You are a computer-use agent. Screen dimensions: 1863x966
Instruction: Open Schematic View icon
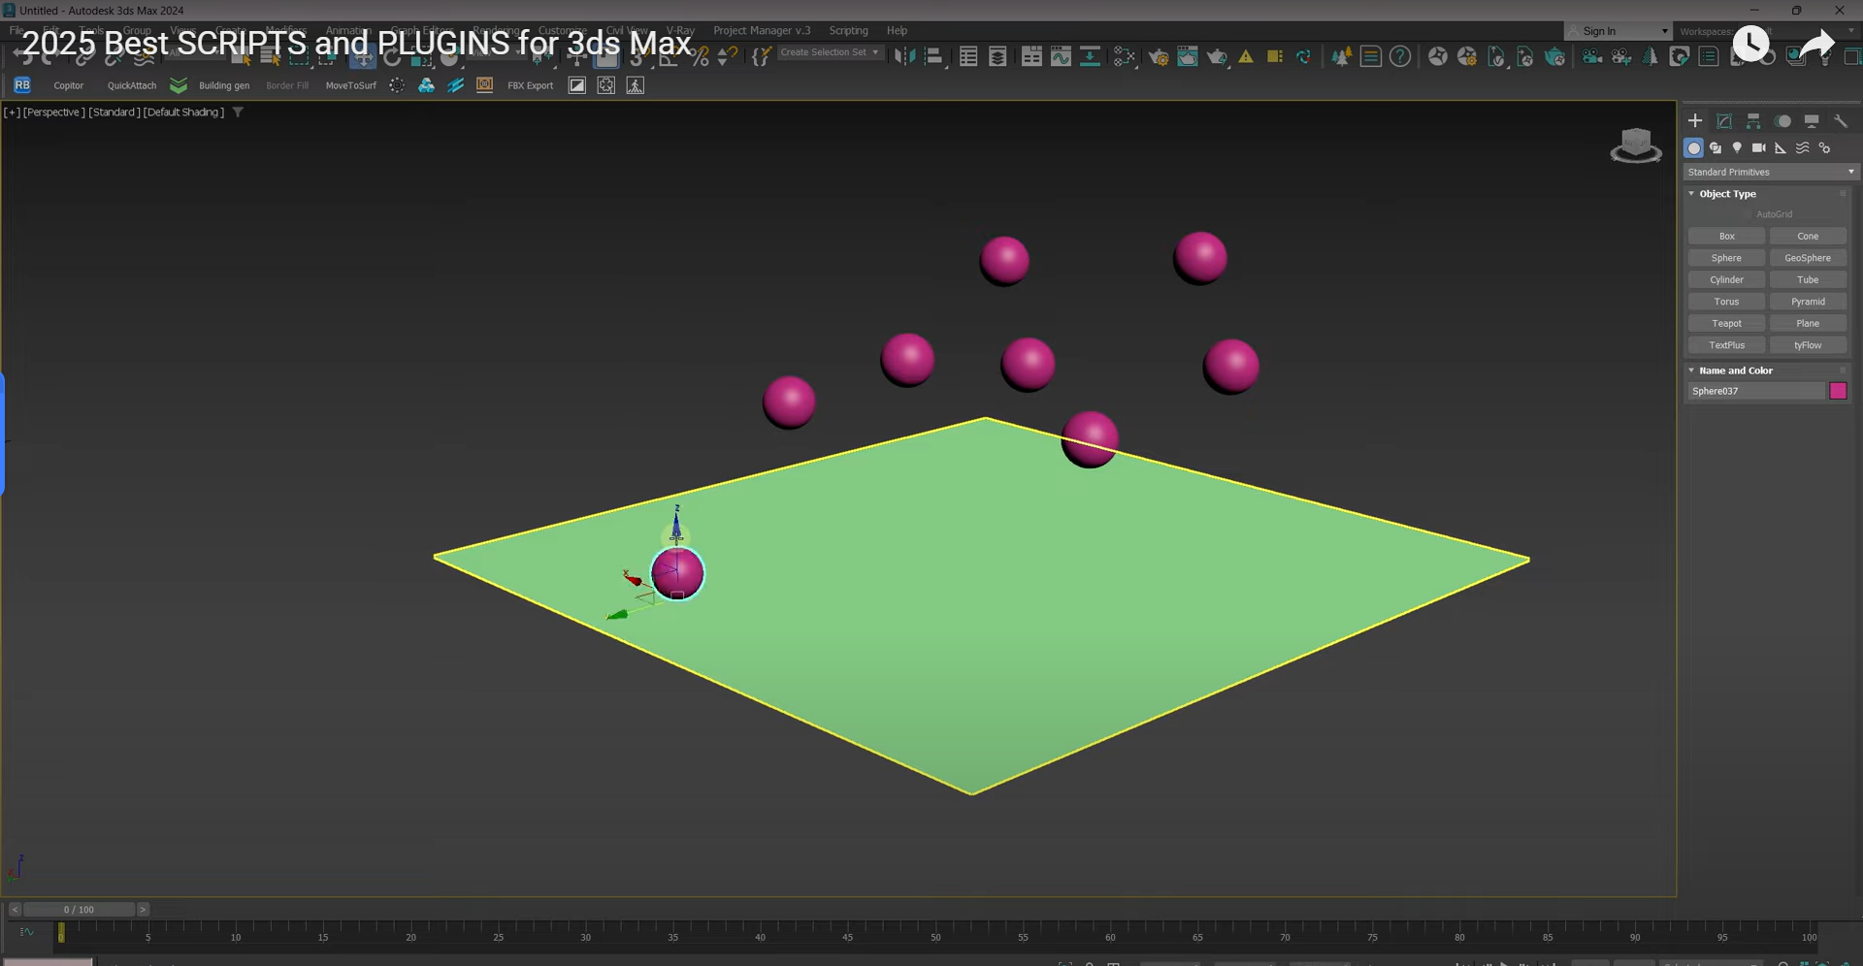coord(1090,56)
